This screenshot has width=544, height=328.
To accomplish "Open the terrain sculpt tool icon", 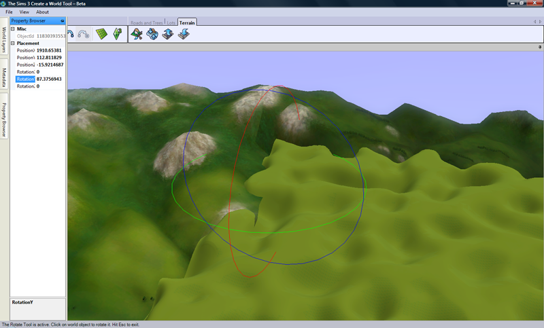I will tap(152, 34).
